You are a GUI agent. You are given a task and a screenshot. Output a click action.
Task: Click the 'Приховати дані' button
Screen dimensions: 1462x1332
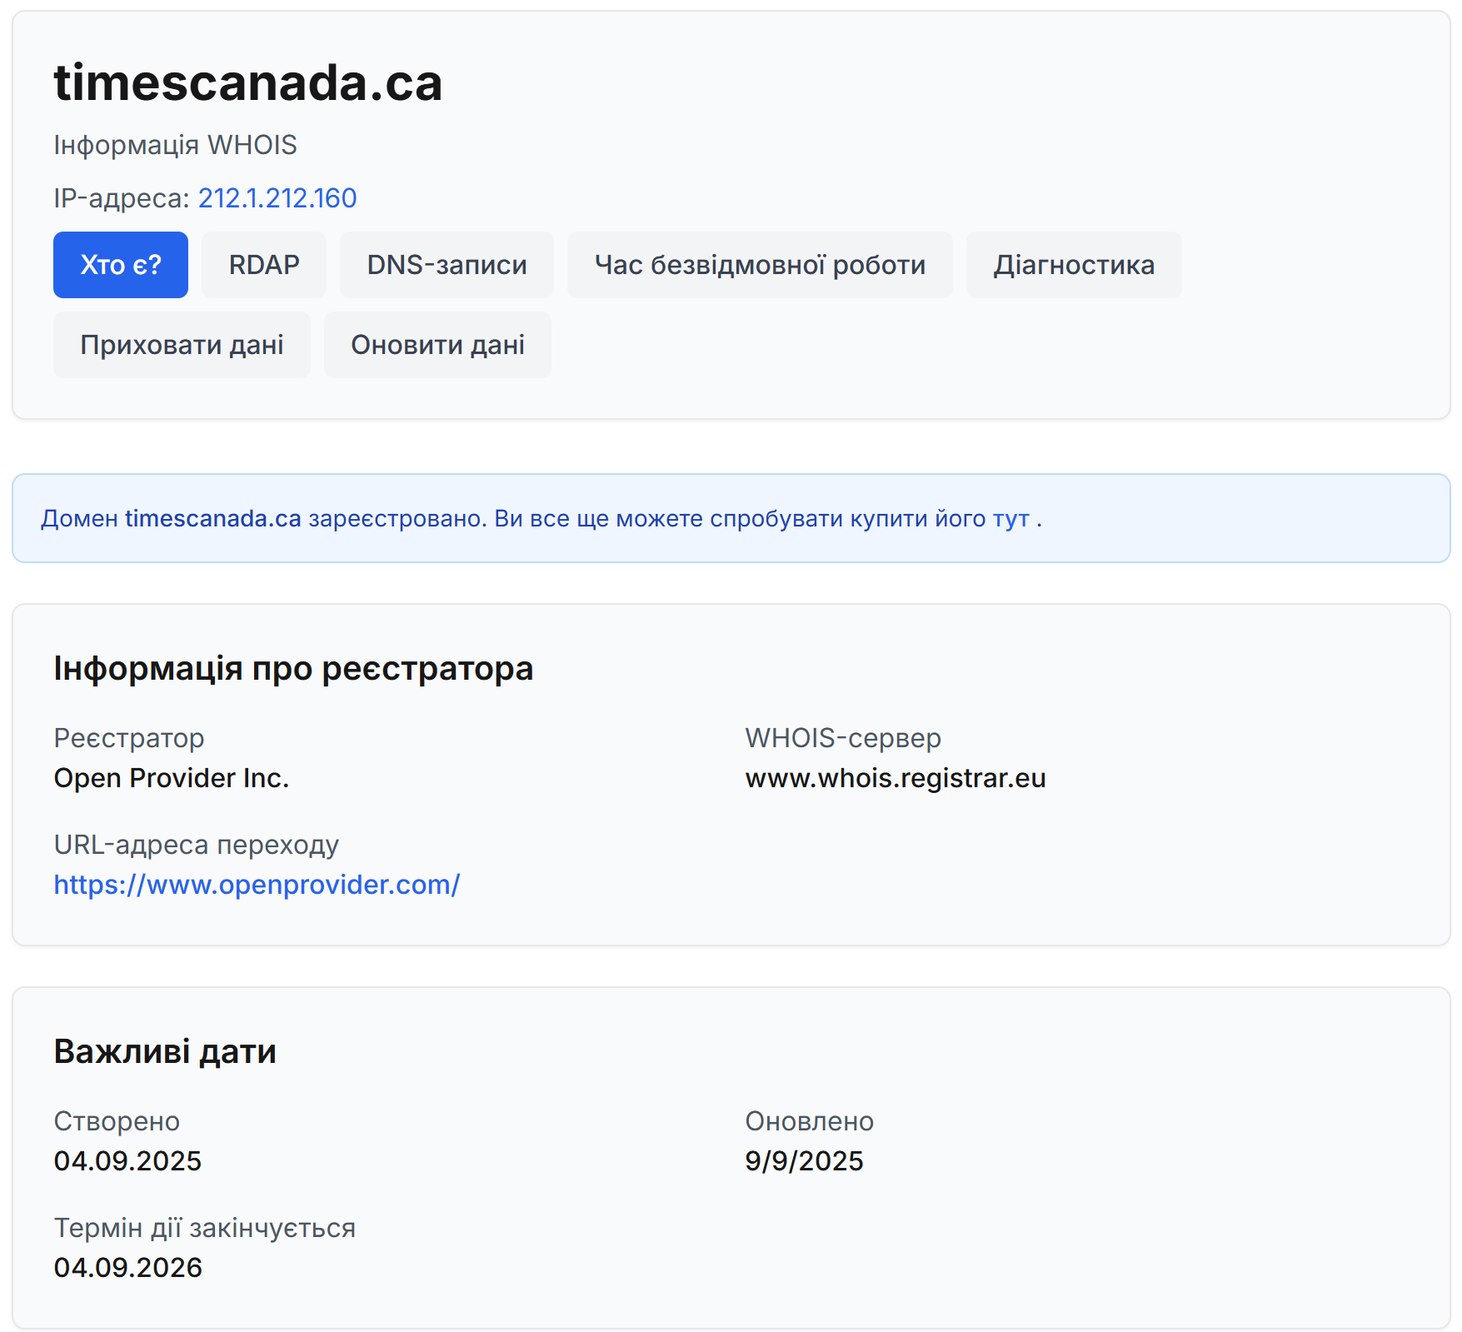click(182, 345)
